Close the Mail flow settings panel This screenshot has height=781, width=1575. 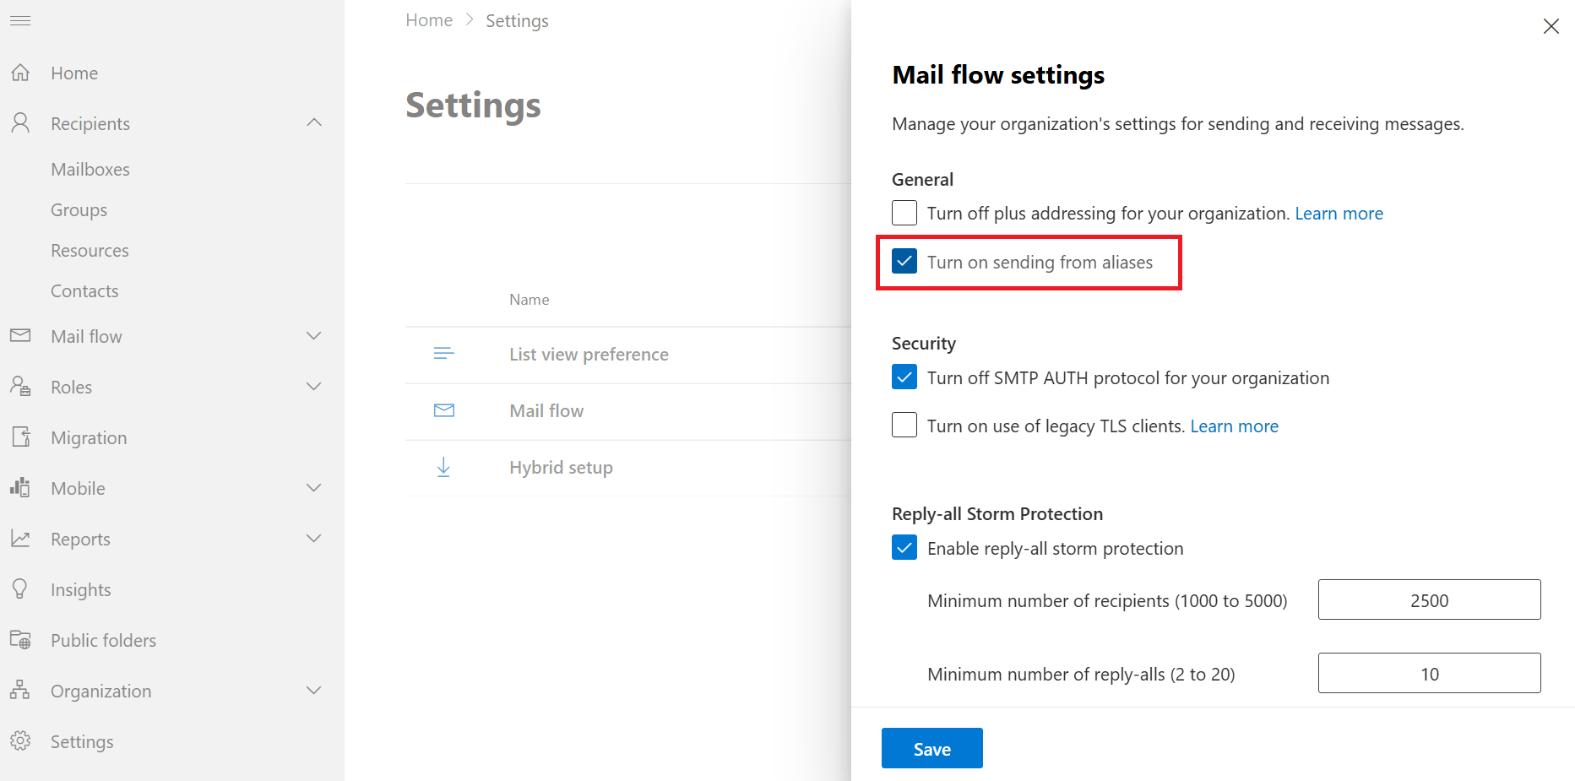click(x=1551, y=26)
